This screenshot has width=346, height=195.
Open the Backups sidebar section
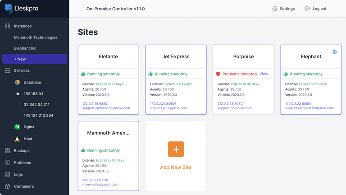click(x=22, y=151)
